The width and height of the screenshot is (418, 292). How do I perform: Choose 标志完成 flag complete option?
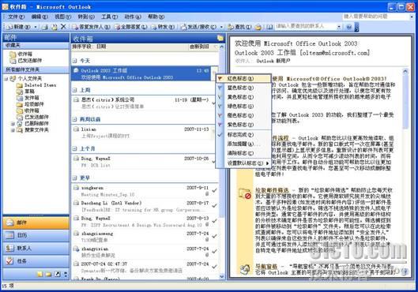(243, 135)
